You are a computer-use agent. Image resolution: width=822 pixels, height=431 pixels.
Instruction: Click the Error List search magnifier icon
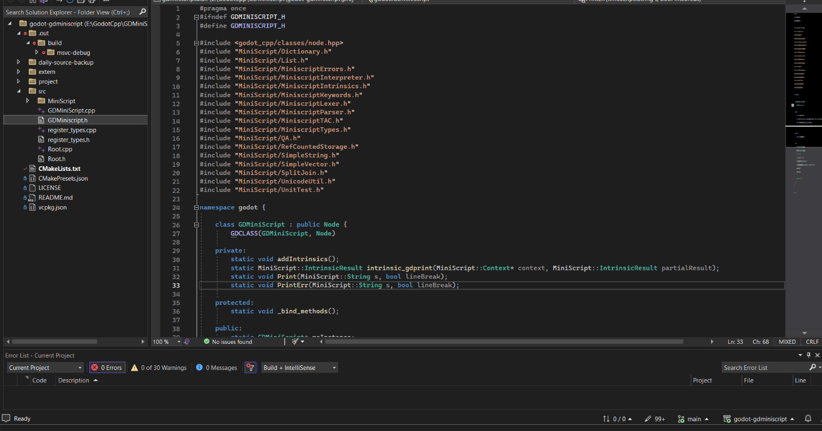(813, 367)
